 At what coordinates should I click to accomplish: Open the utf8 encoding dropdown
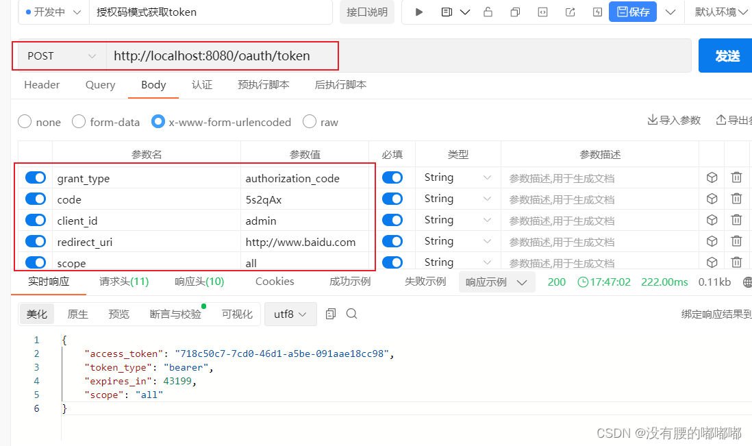point(290,314)
